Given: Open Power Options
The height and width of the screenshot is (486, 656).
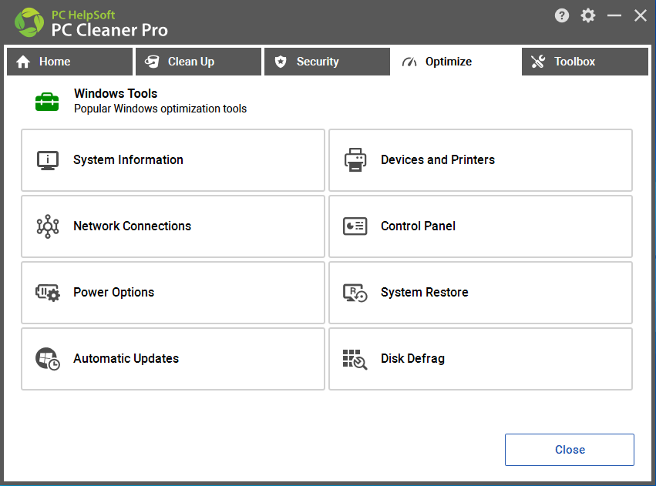Looking at the screenshot, I should pos(173,293).
